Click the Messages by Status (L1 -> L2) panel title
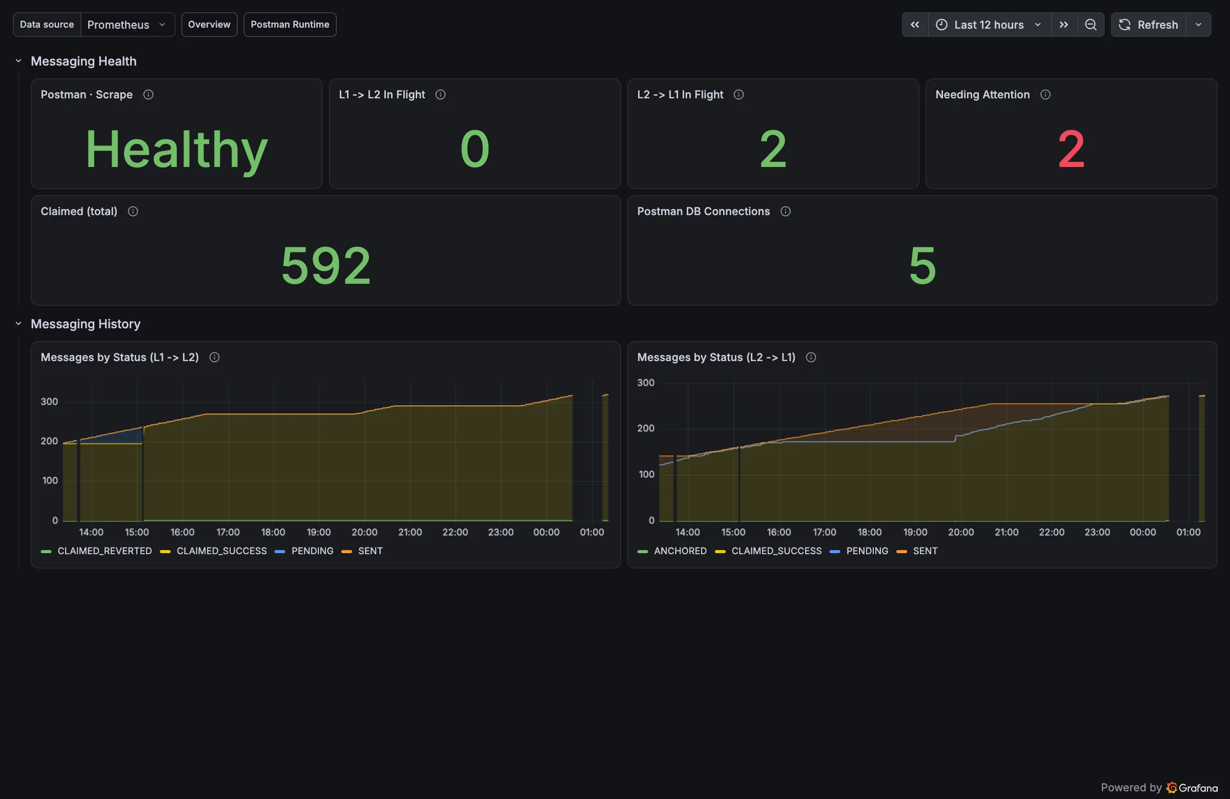The image size is (1230, 799). 120,358
